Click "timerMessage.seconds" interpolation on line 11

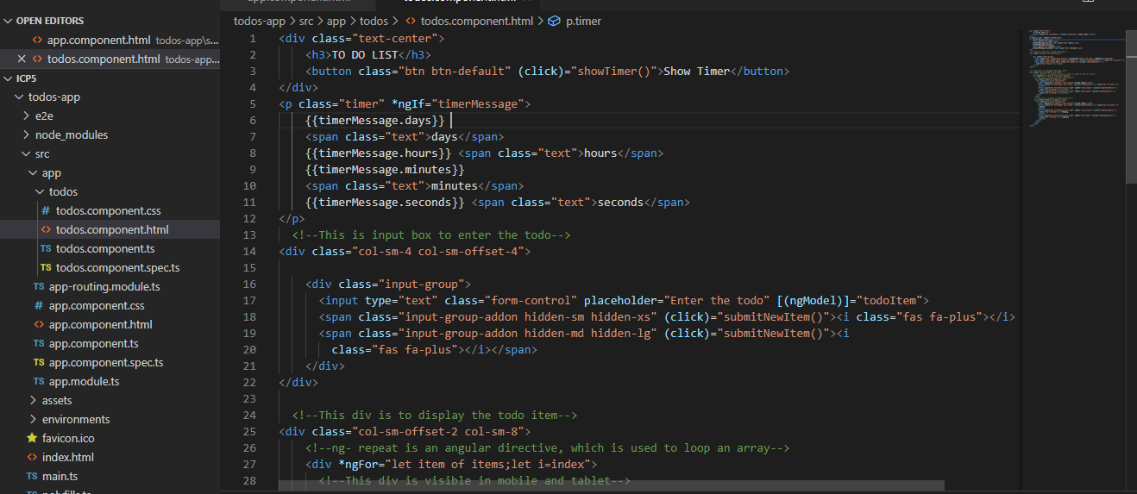pyautogui.click(x=386, y=203)
